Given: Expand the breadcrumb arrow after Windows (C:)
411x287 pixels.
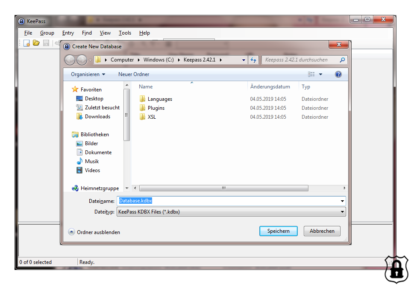Looking at the screenshot, I should [x=179, y=60].
